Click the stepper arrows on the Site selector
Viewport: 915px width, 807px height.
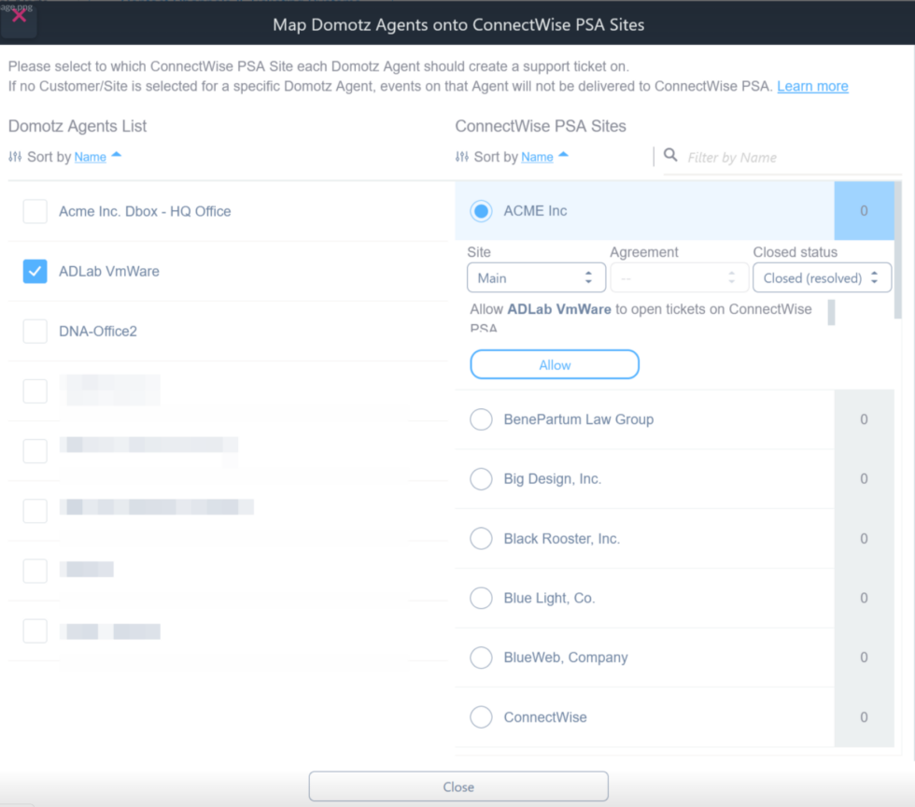click(x=588, y=277)
